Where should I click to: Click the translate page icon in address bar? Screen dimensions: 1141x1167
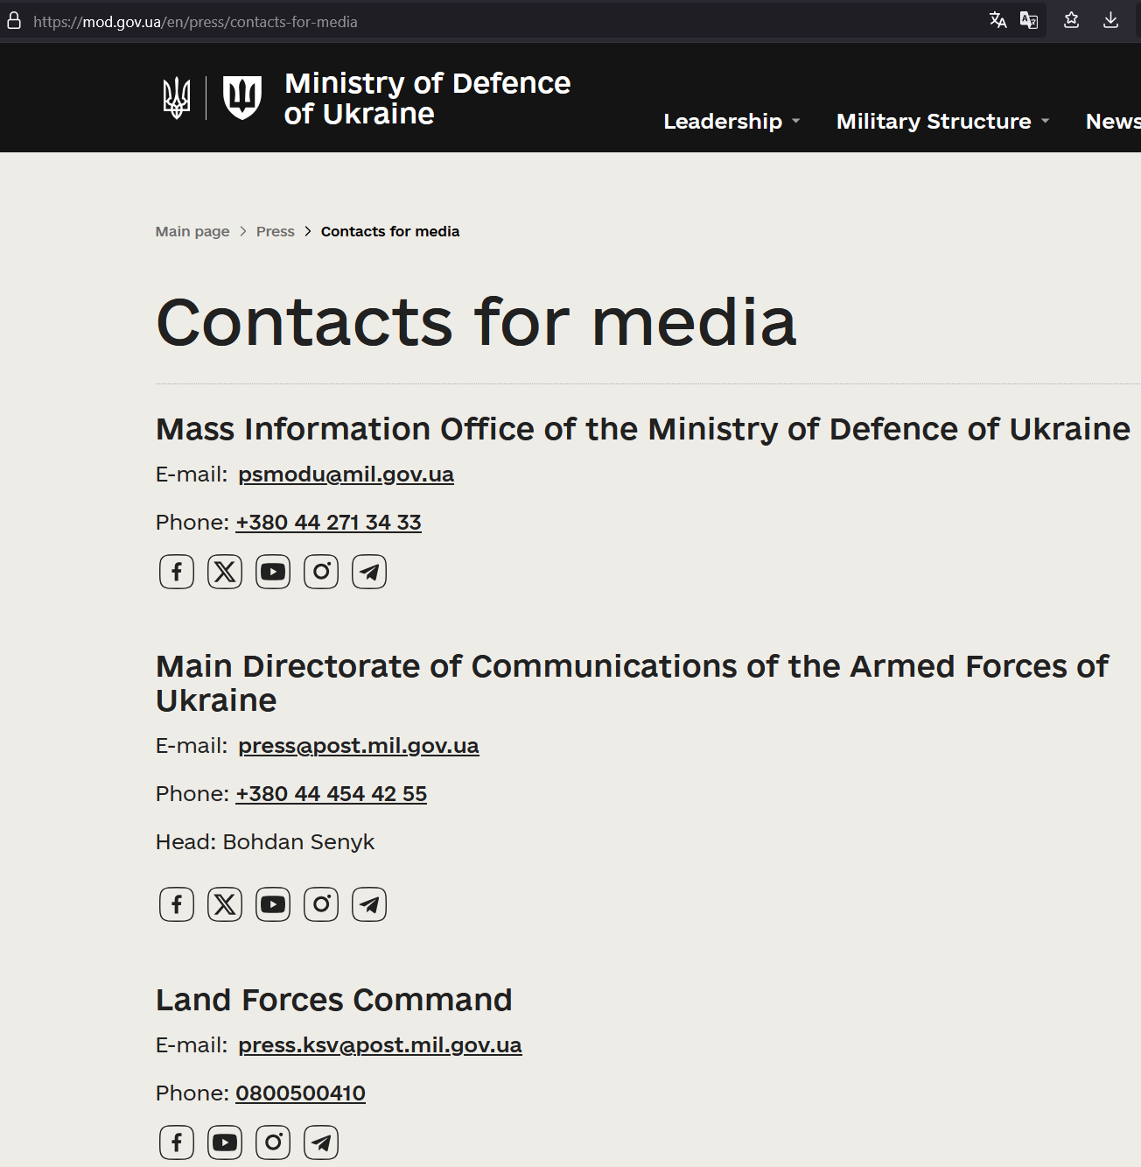(997, 20)
